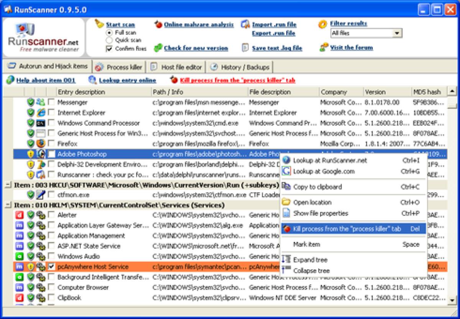Image resolution: width=460 pixels, height=319 pixels.
Task: Check the Firefox entry checkbox
Action: click(x=51, y=144)
